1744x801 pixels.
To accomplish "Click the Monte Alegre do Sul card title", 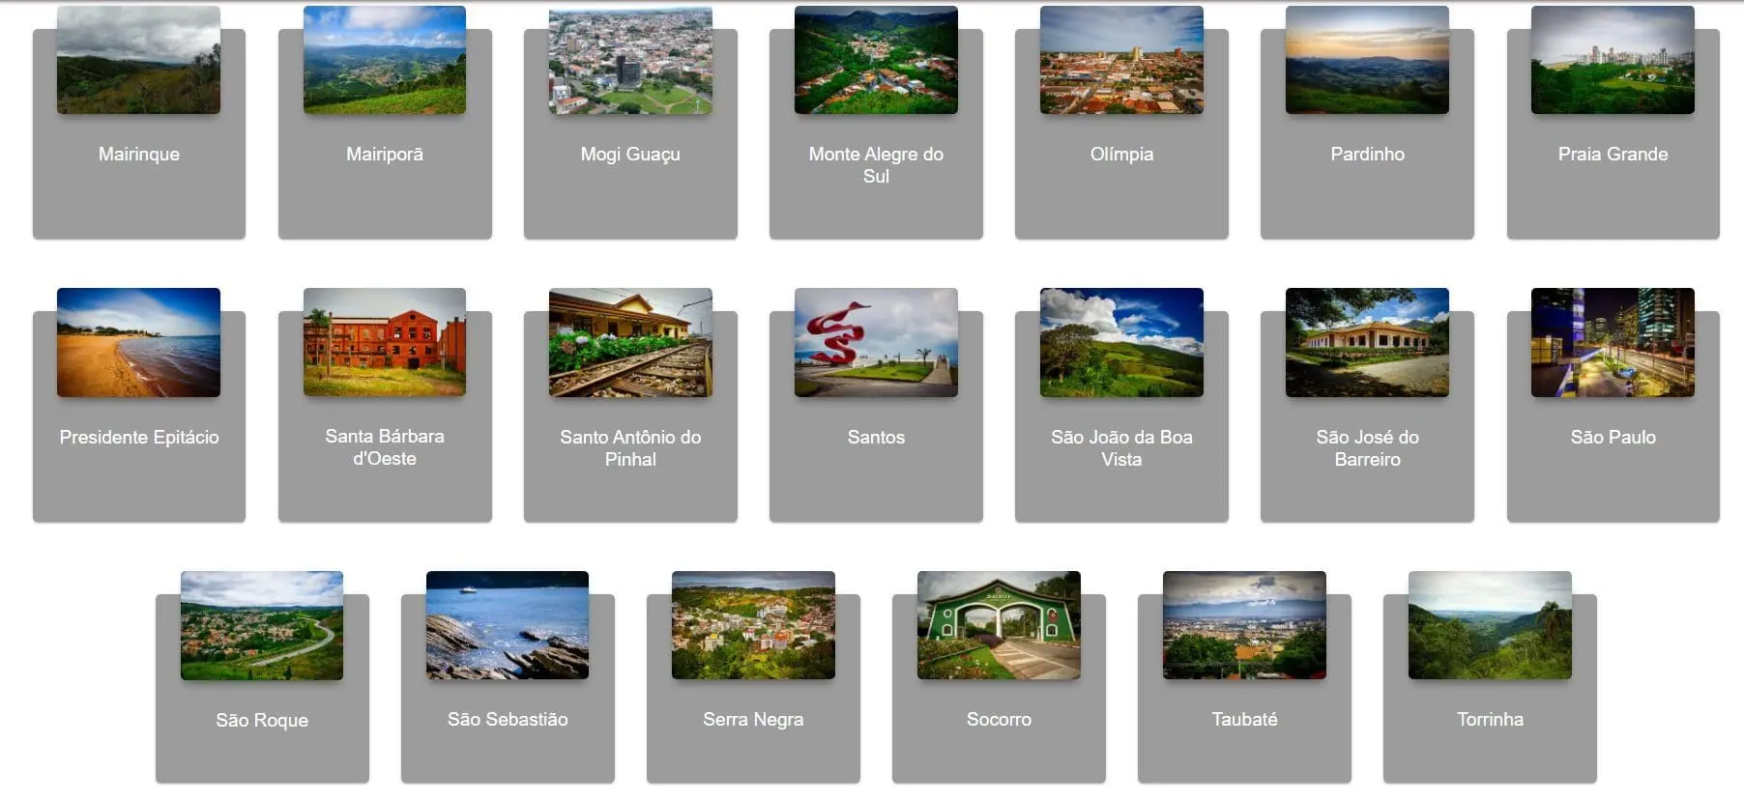I will point(876,165).
